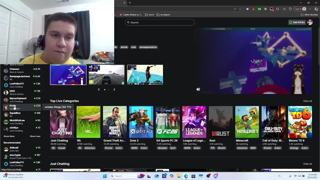Screen dimensions: 320x180
Task: Launch the Copilot icon in browser toolbar
Action: tap(316, 9)
